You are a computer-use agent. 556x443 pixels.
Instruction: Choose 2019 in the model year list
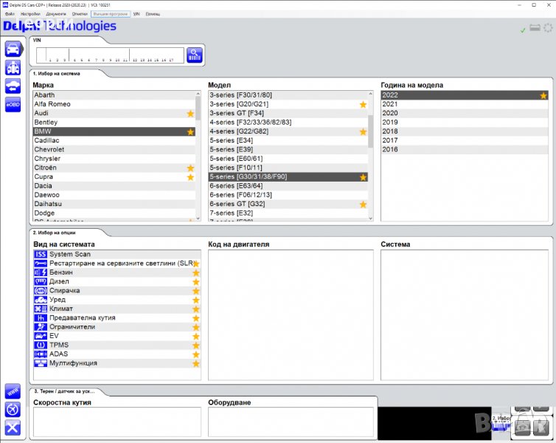(x=390, y=123)
